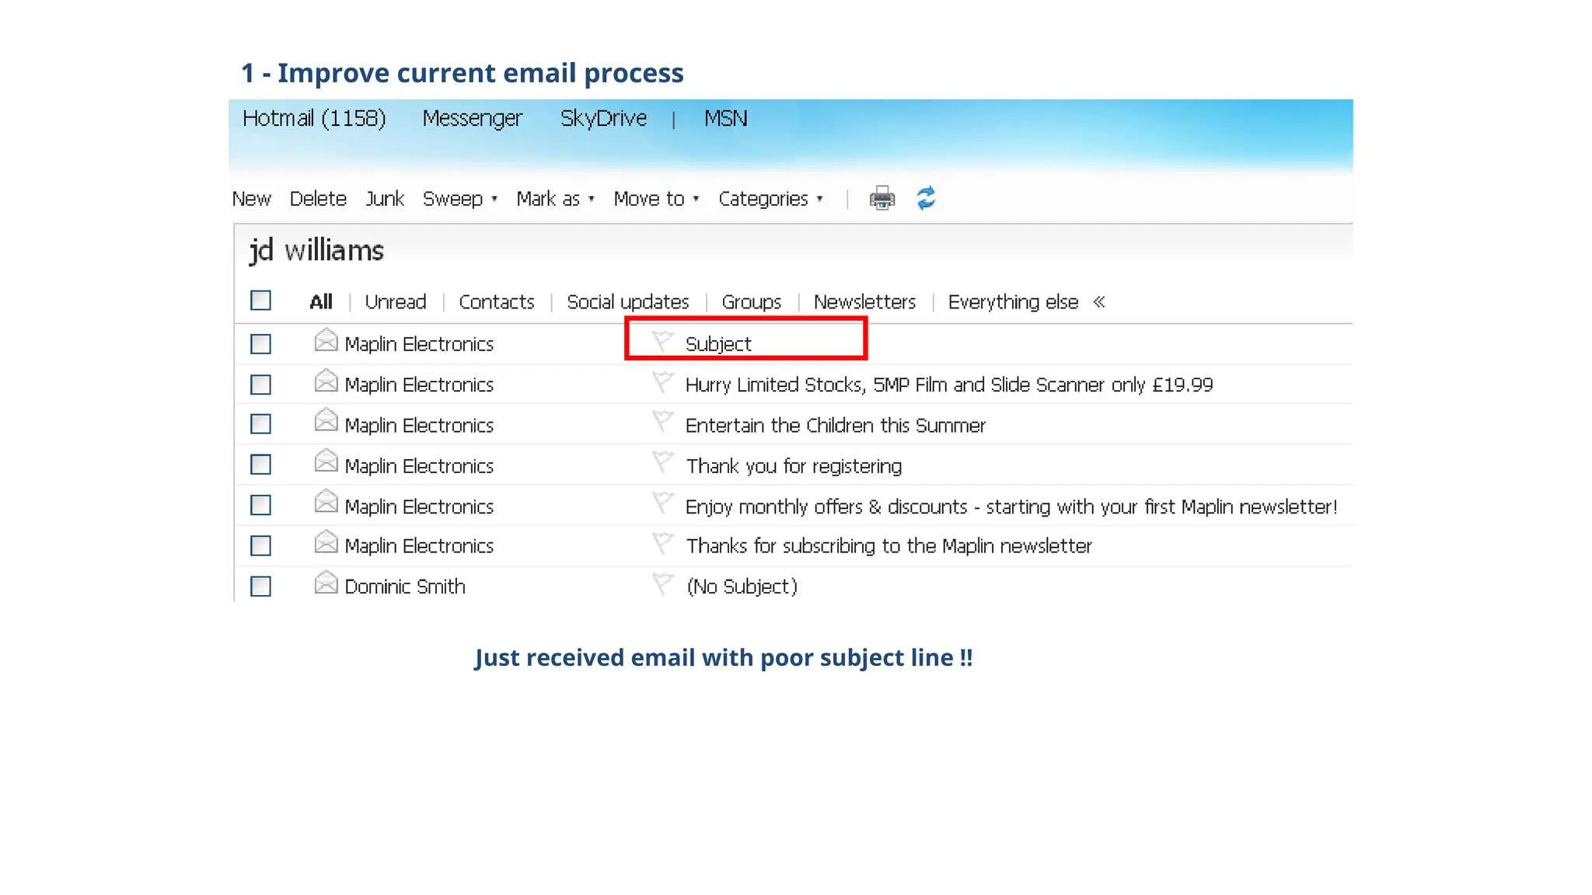Expand the Categories dropdown
The height and width of the screenshot is (895, 1592).
pos(770,199)
